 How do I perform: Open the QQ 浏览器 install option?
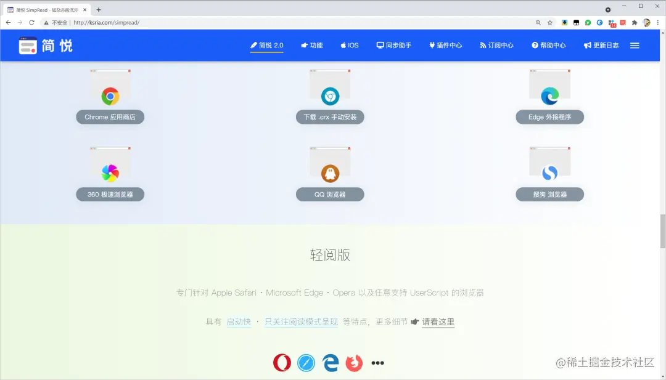[330, 194]
